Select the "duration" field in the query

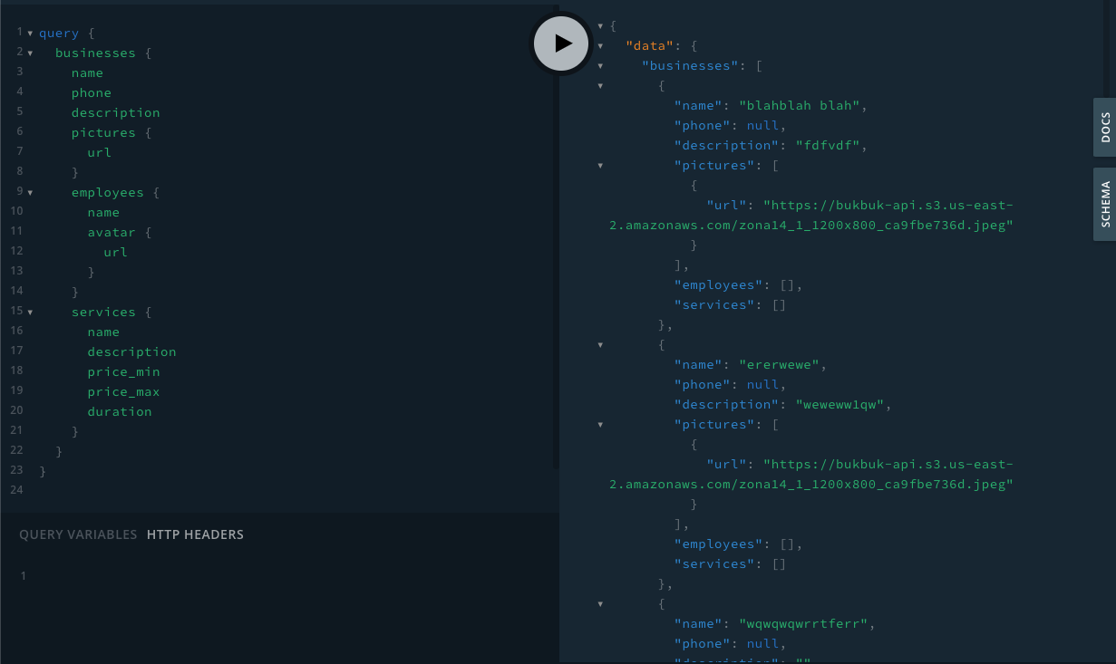tap(120, 411)
